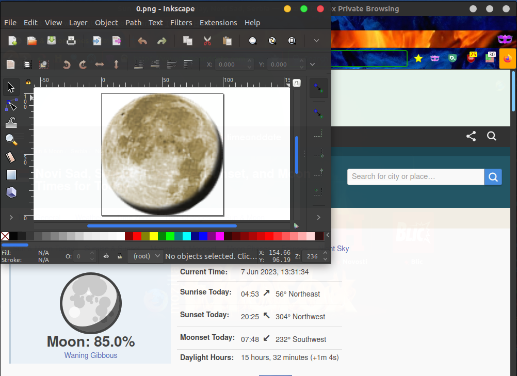Cut selection with the scissors icon
Image resolution: width=517 pixels, height=376 pixels.
click(x=207, y=41)
